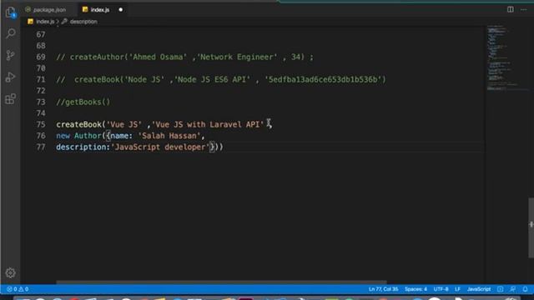Open the status bar layout icon

pos(500,289)
